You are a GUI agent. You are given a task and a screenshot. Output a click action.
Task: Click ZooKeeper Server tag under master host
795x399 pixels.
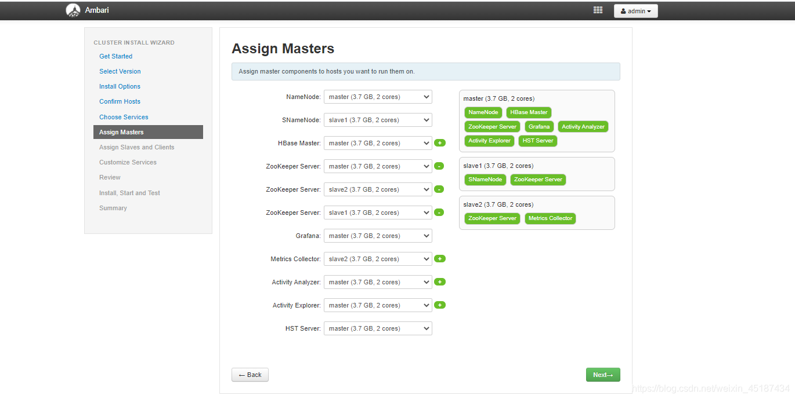click(492, 126)
